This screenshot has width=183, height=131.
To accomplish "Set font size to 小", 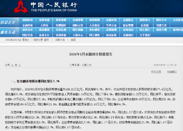I will (20, 65).
